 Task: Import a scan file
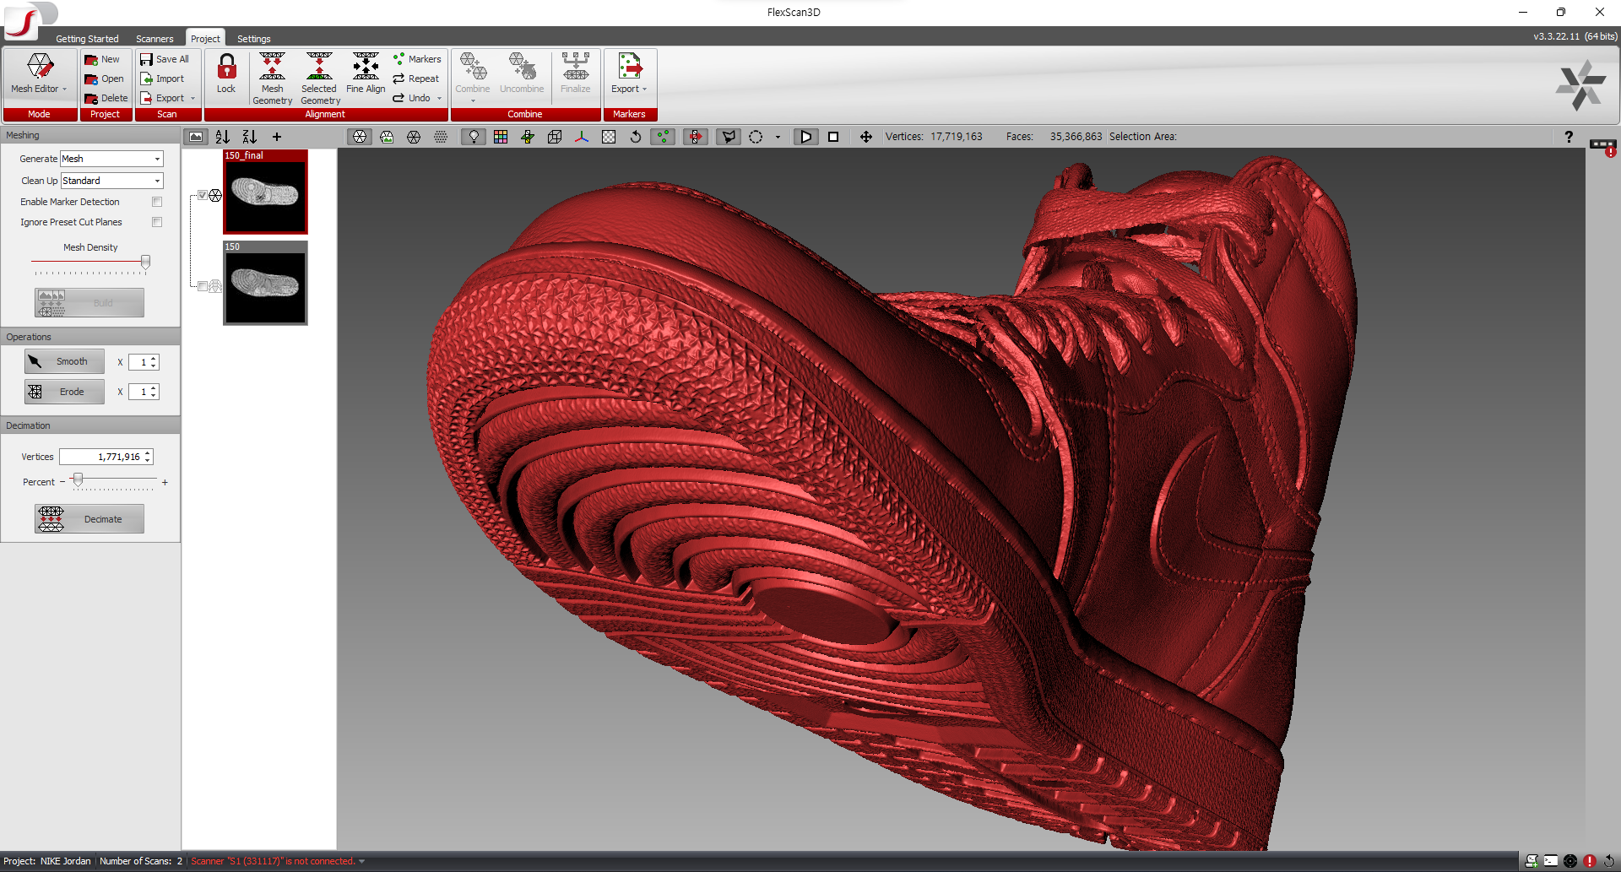(x=162, y=79)
